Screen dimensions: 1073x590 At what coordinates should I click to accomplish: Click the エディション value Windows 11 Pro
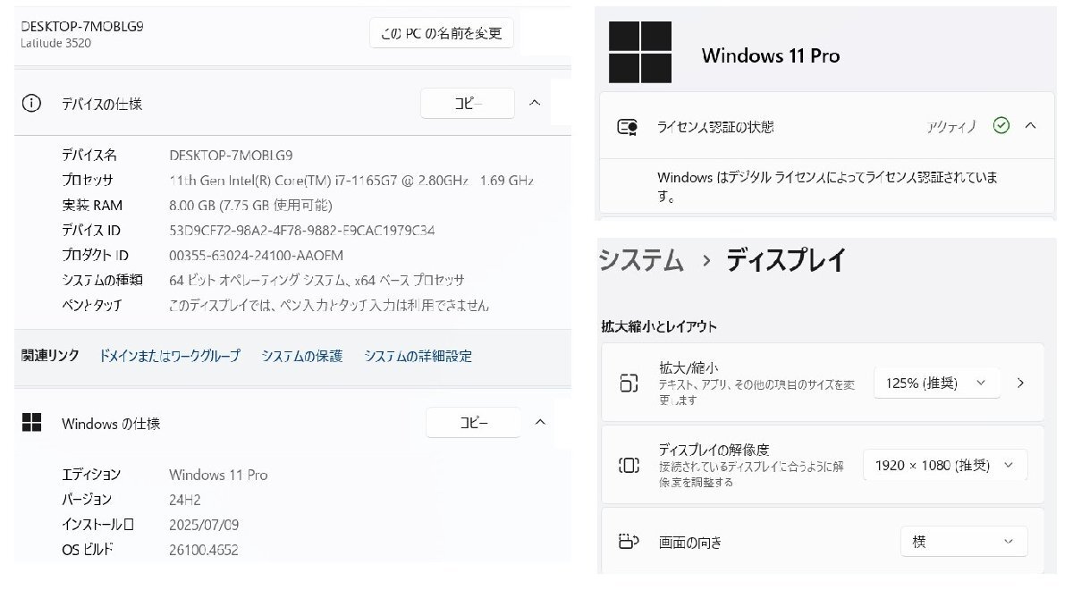point(218,475)
